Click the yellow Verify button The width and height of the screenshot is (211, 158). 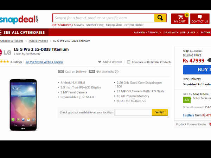[160, 112]
